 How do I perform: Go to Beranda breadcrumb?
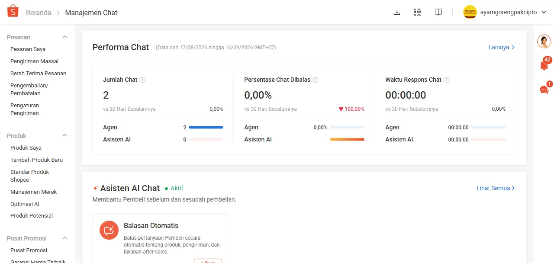(x=39, y=13)
